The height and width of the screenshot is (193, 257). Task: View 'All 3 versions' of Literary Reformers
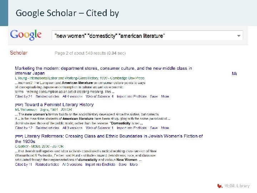(72, 165)
